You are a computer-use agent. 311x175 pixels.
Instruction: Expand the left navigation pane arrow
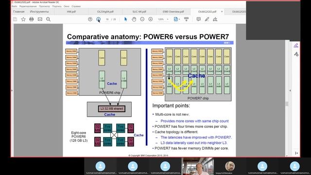(x=12, y=90)
